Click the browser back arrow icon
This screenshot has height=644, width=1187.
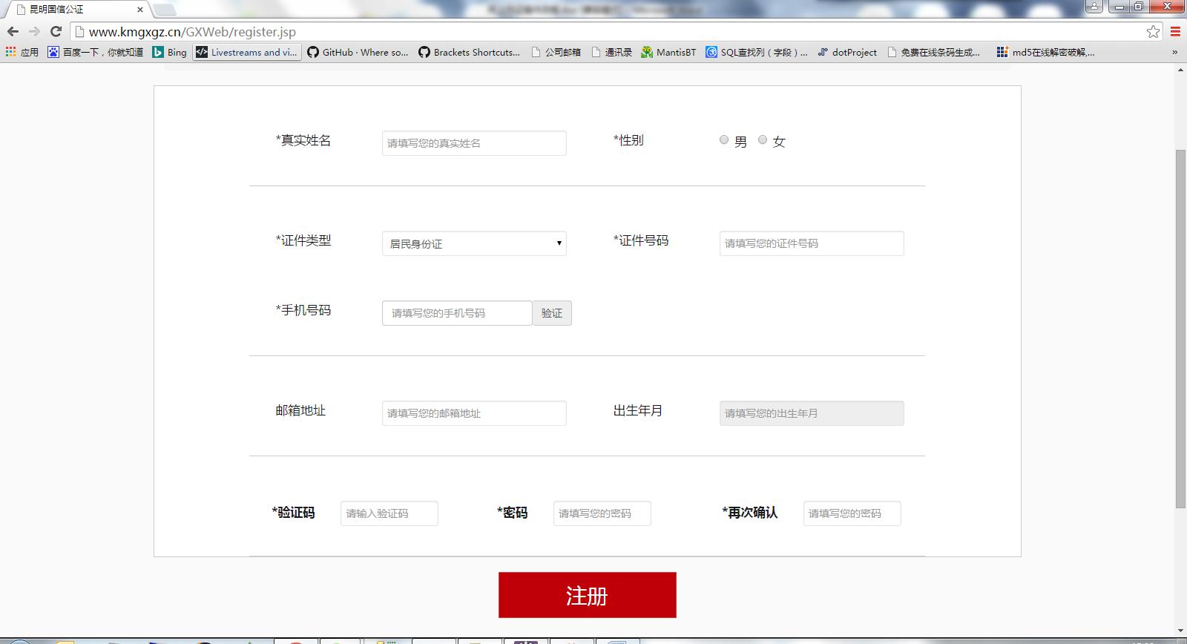click(13, 31)
